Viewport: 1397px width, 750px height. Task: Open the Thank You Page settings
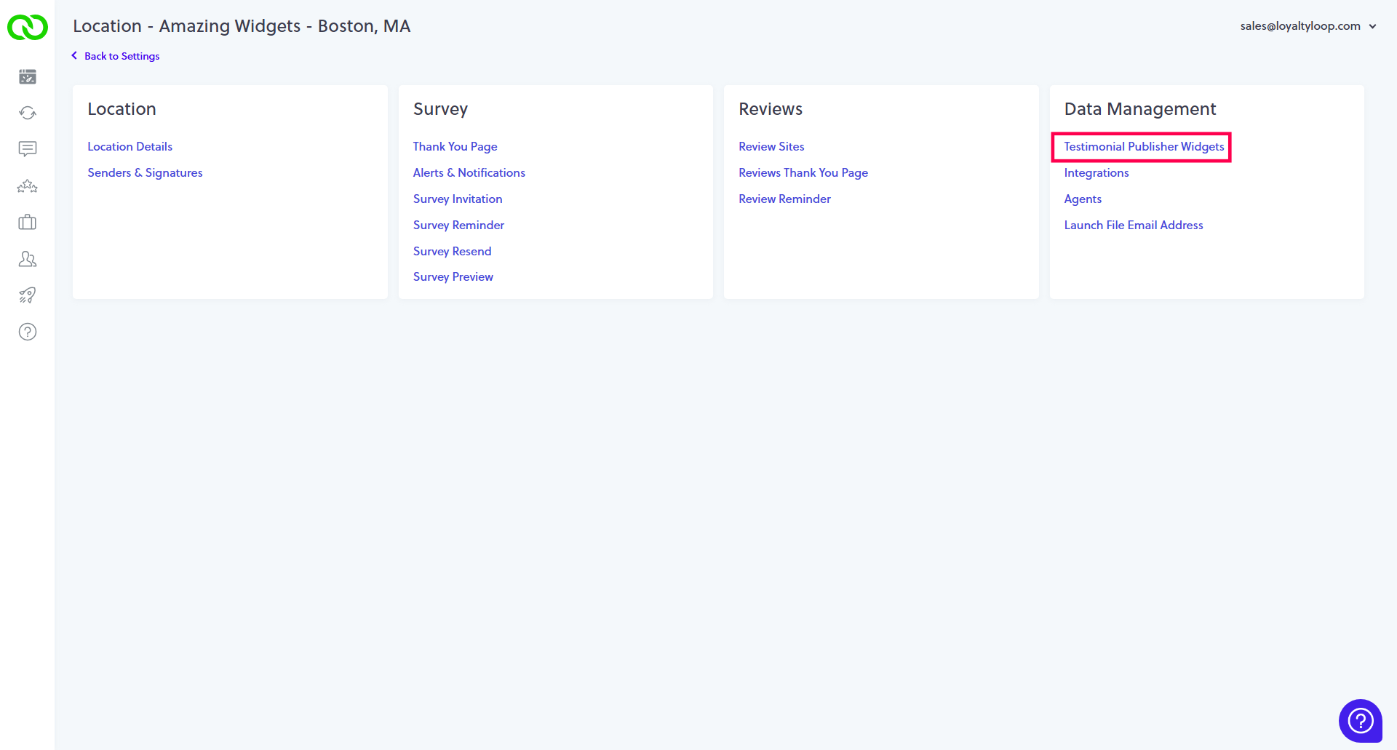[455, 147]
